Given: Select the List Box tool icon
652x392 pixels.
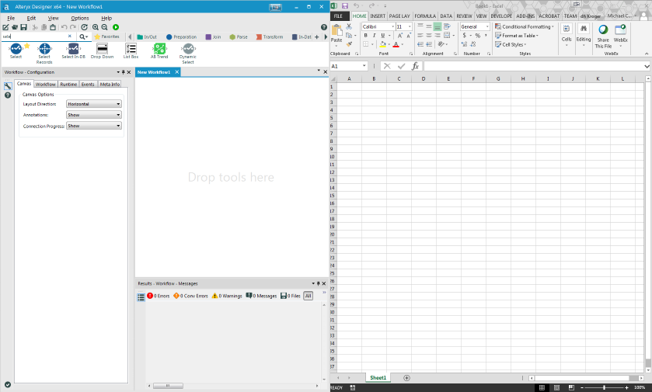Looking at the screenshot, I should (131, 49).
